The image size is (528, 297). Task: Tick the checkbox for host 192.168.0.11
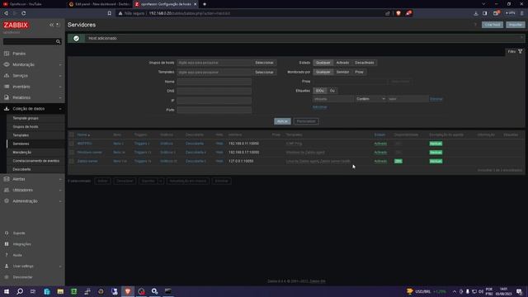[72, 144]
